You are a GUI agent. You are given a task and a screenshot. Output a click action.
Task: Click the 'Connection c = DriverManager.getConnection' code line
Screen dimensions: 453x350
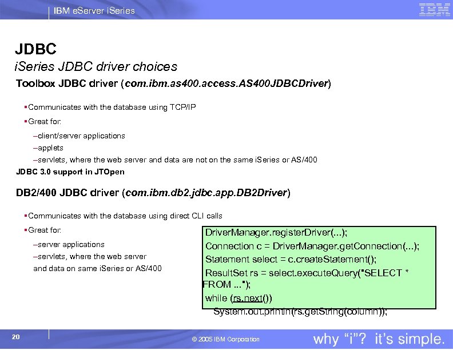[x=312, y=246]
